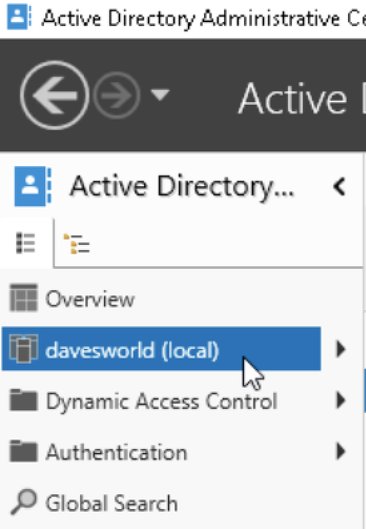Viewport: 366px width, 529px height.
Task: Expand the Authentication submenu arrow
Action: 341,451
